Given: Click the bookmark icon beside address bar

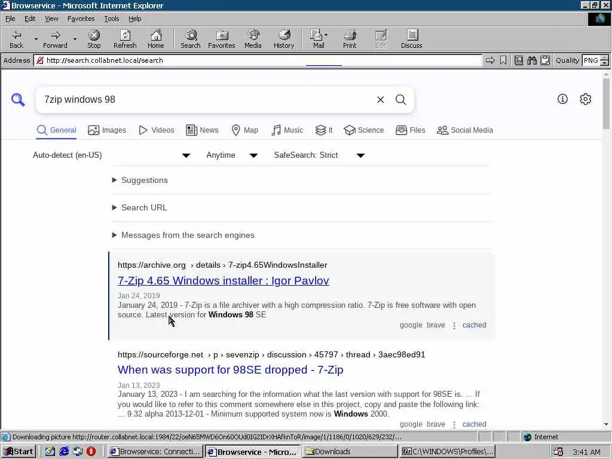Looking at the screenshot, I should point(503,60).
